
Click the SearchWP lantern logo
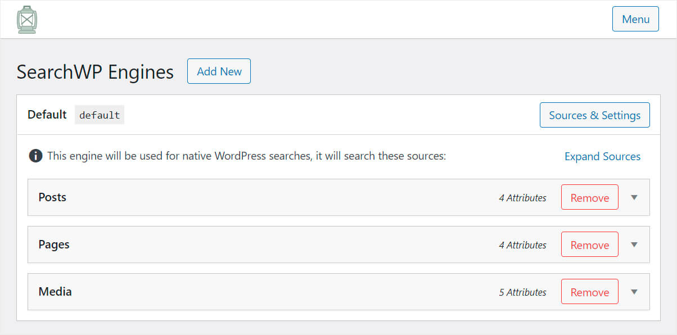pyautogui.click(x=27, y=20)
